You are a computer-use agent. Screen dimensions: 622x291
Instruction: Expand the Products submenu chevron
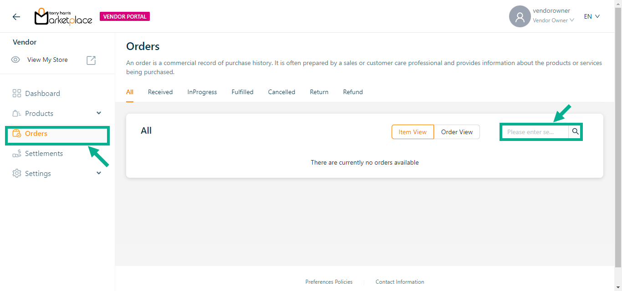click(99, 113)
